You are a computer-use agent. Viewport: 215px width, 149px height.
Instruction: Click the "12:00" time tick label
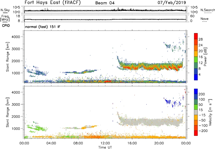click(105, 143)
